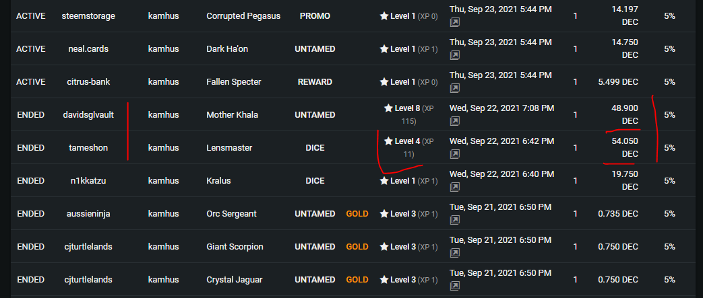Viewport: 703px width, 298px height.
Task: Open transaction link icon in Crystal Jaguar row
Action: pos(454,286)
